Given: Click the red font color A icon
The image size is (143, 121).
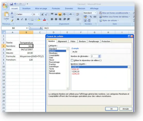Looking at the screenshot, I should tap(44, 19).
